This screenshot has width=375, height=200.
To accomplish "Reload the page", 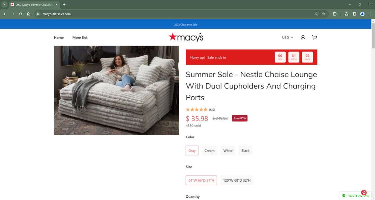I will (21, 14).
